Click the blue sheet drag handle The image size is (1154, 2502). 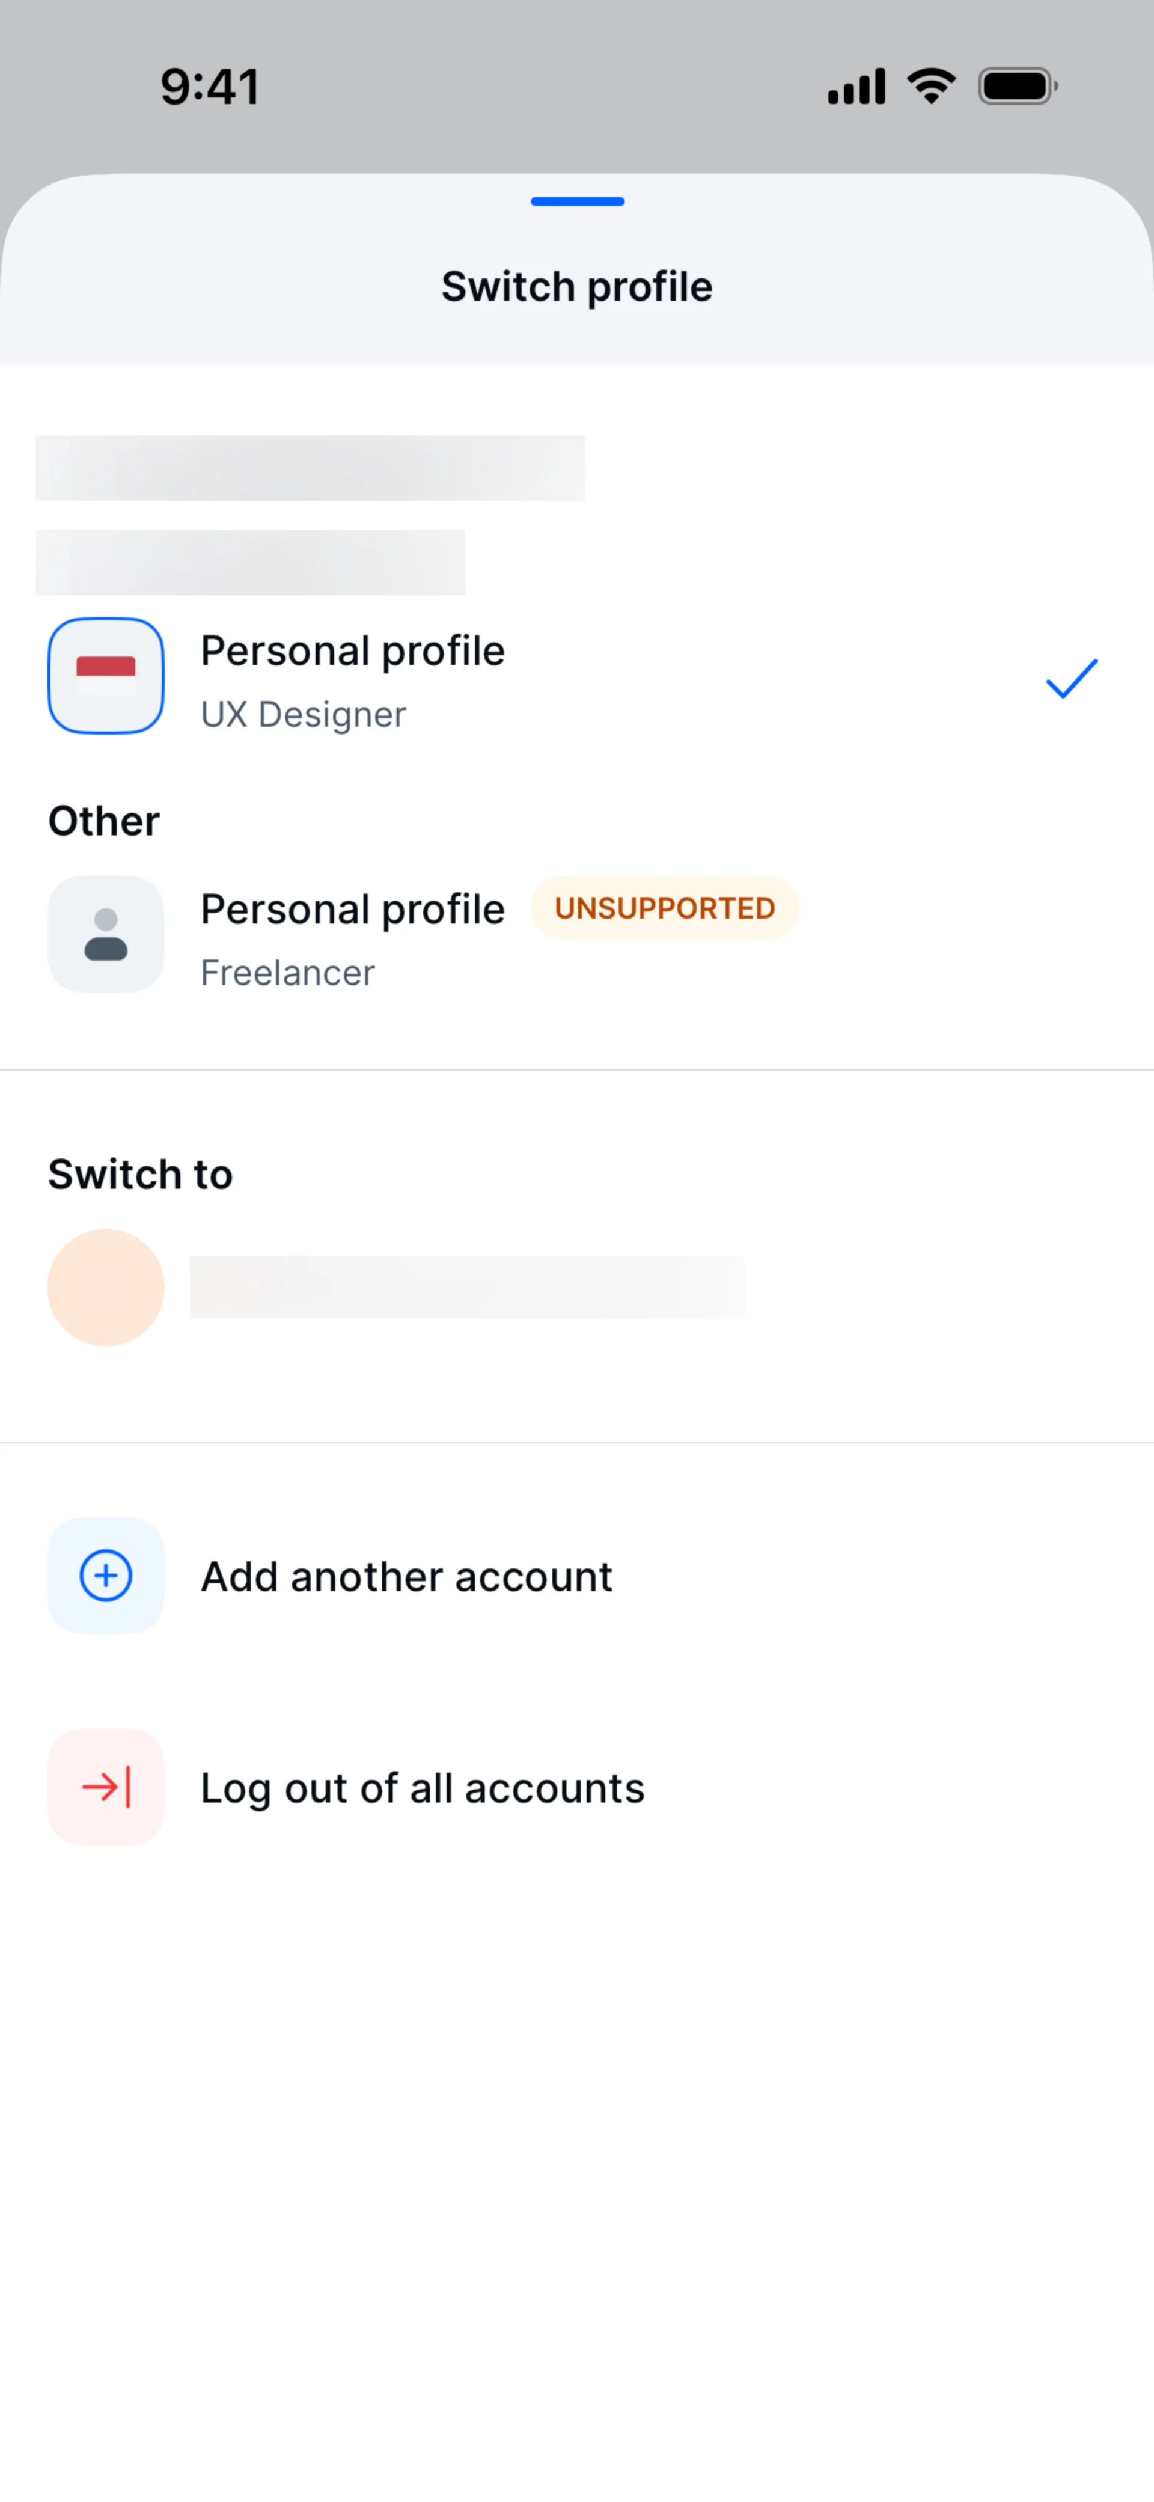pyautogui.click(x=577, y=202)
